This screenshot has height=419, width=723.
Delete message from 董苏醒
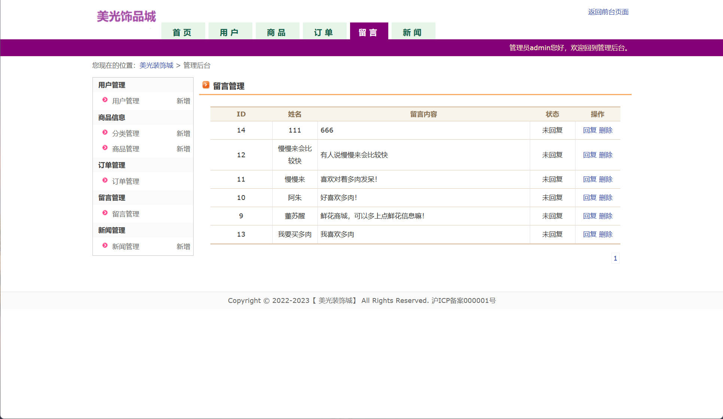click(605, 216)
